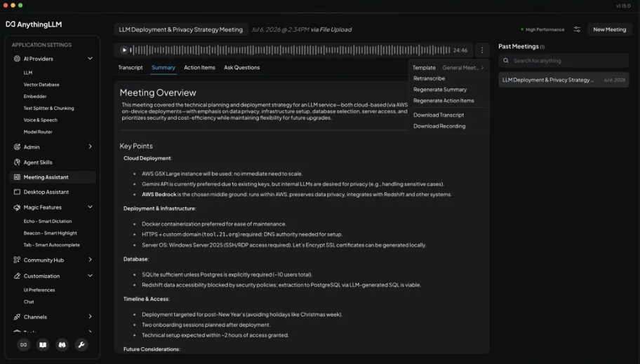640x364 pixels.
Task: Click the AnythingLLM logo
Action: pos(34,24)
